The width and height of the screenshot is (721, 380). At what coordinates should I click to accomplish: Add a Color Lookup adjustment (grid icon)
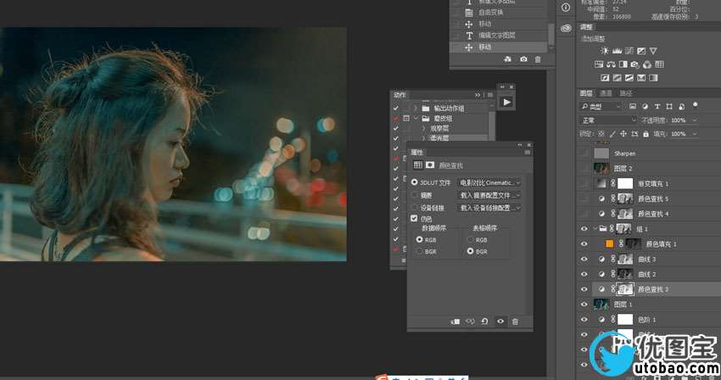(659, 64)
